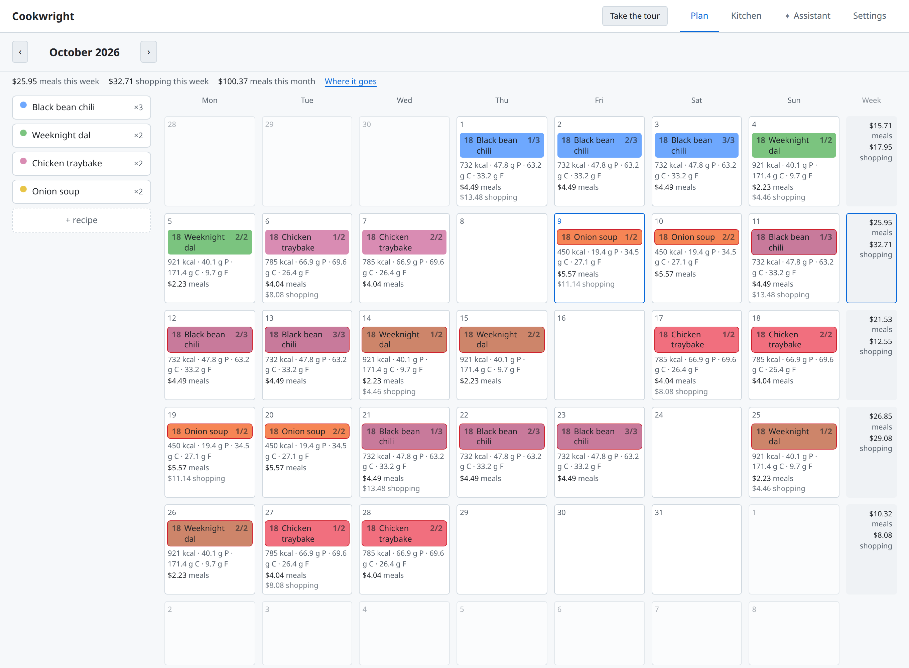909x668 pixels.
Task: Switch to the Kitchen tab
Action: [x=746, y=16]
